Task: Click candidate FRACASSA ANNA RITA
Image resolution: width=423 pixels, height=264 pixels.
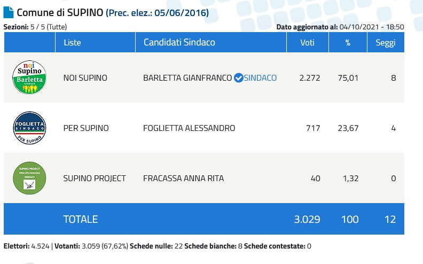Action: tap(183, 178)
